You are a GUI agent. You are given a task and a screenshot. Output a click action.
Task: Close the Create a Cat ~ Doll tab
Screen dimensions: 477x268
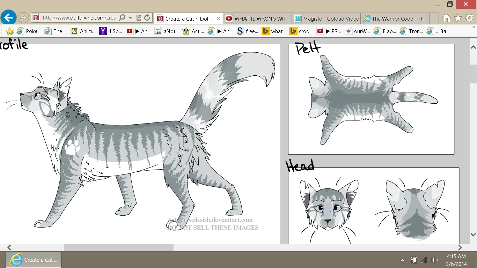tap(219, 19)
